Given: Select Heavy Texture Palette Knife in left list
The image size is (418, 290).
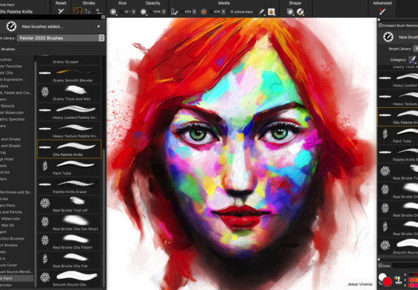Looking at the screenshot, I should click(x=69, y=130).
